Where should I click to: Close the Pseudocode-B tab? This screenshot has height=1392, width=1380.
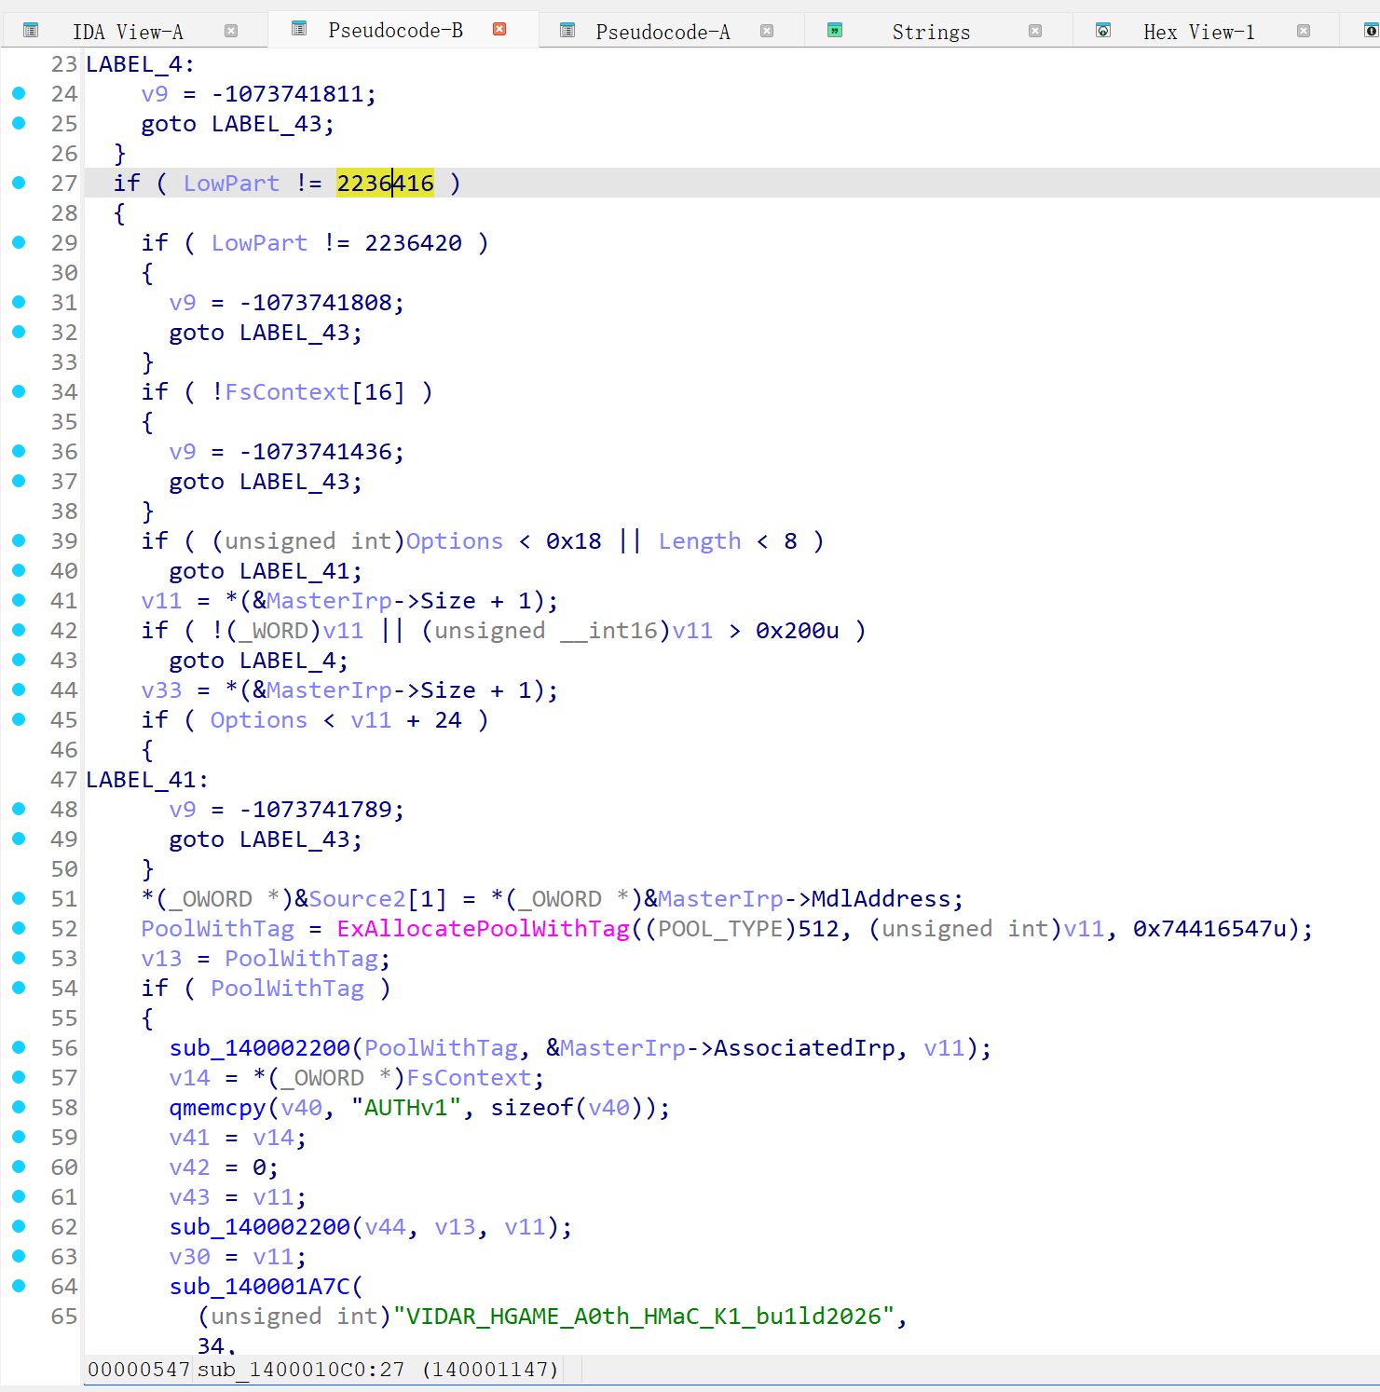click(499, 29)
